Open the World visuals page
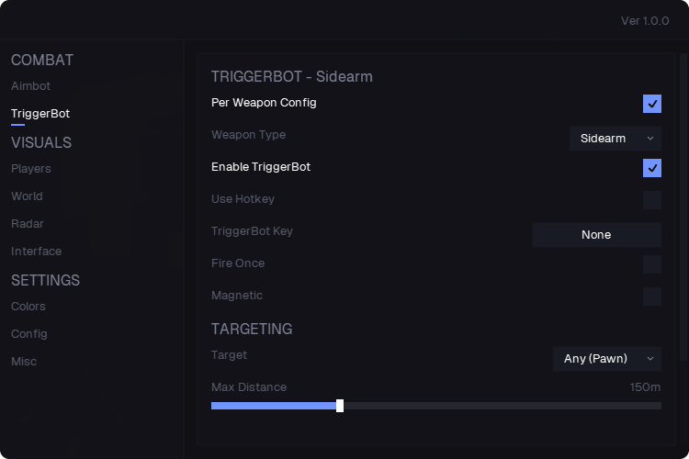The image size is (689, 459). (27, 196)
